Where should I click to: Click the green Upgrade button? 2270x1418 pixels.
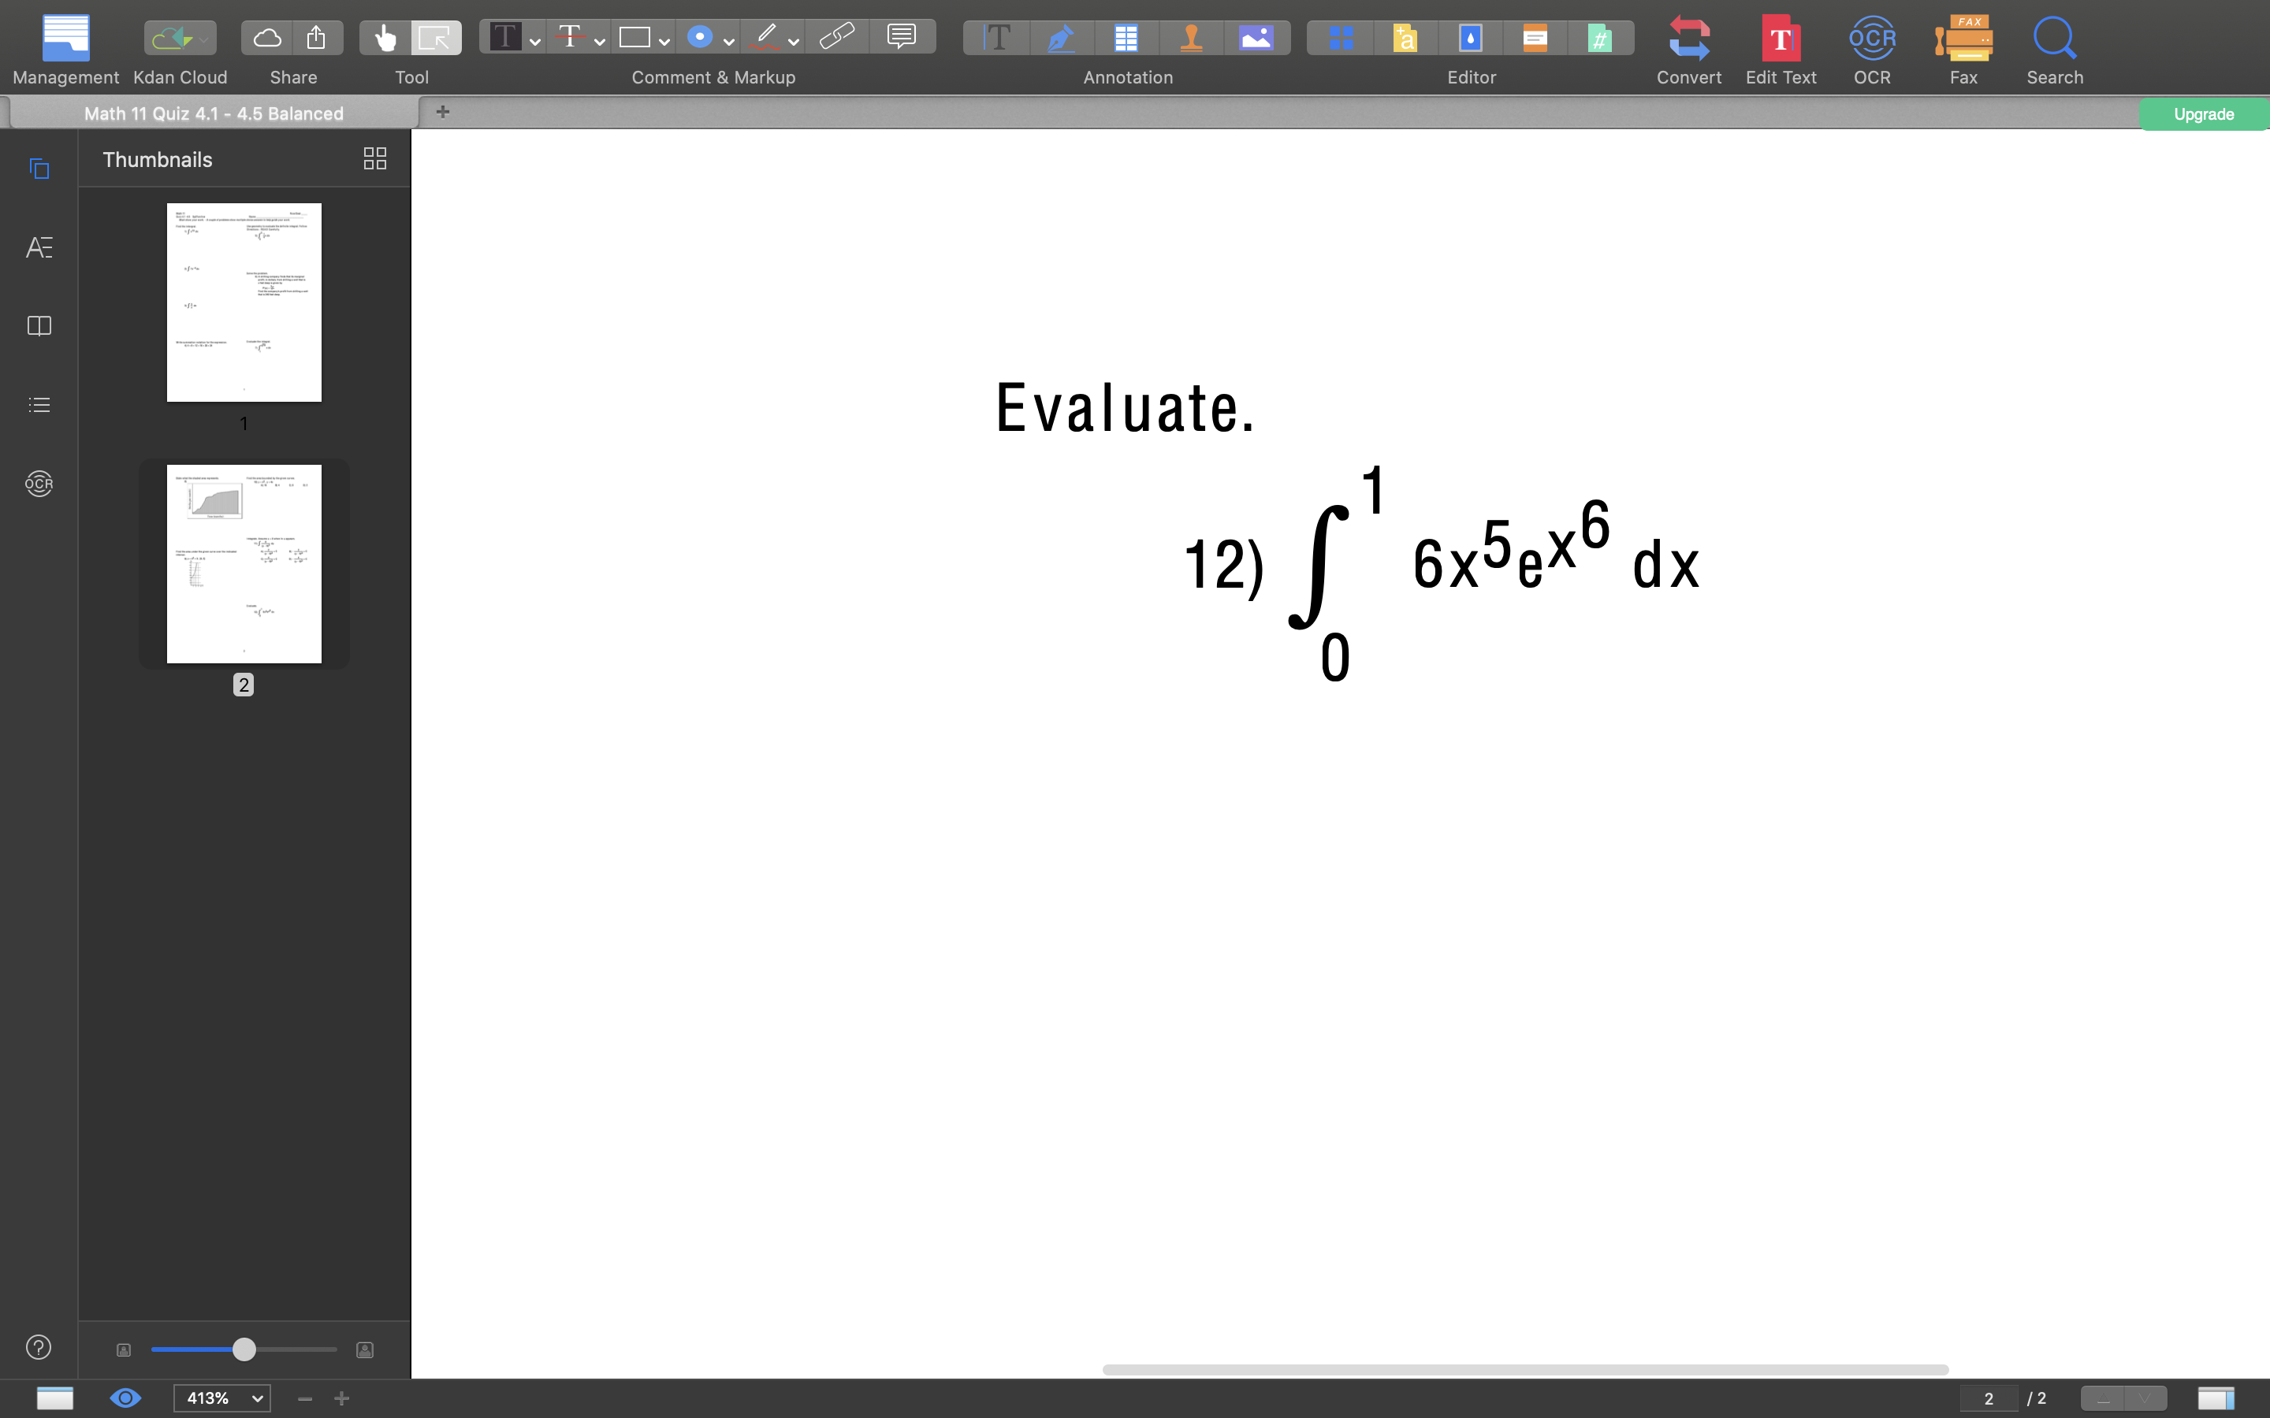click(2204, 113)
